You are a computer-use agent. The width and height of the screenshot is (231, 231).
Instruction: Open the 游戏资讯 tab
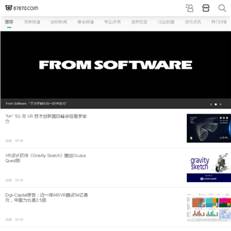coord(193,22)
